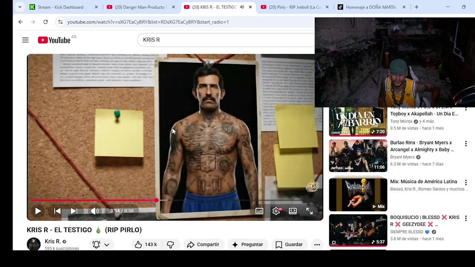The height and width of the screenshot is (267, 475).
Task: Close the Danger Man tab
Action: 173,7
